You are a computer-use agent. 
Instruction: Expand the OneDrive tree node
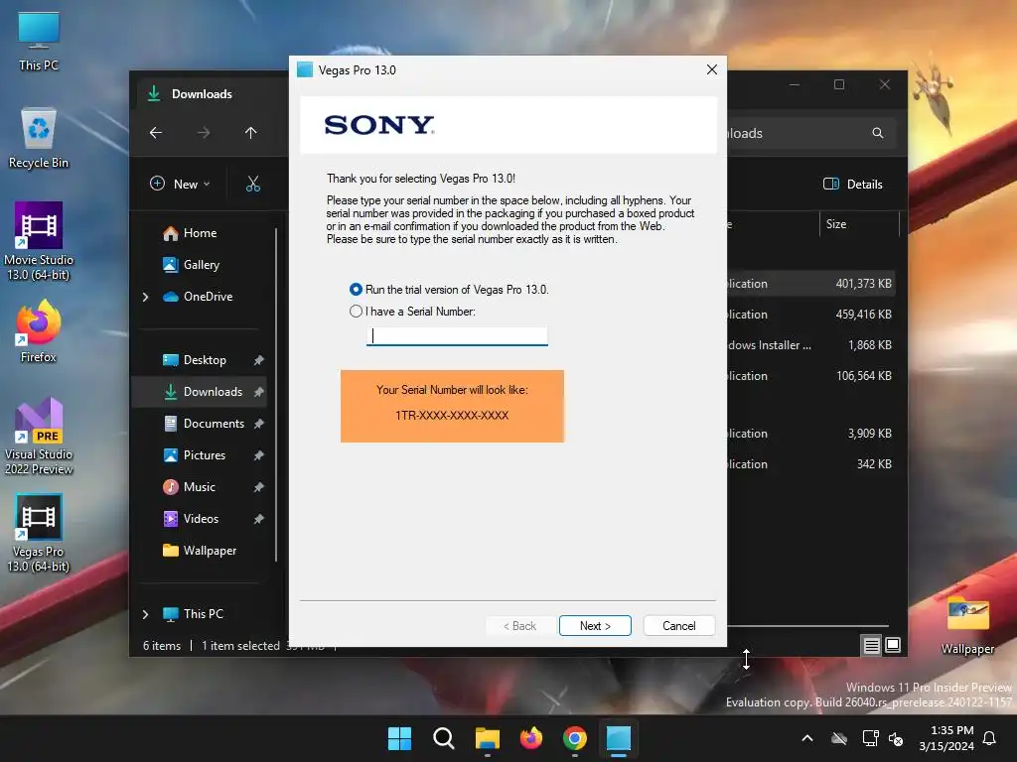(145, 297)
